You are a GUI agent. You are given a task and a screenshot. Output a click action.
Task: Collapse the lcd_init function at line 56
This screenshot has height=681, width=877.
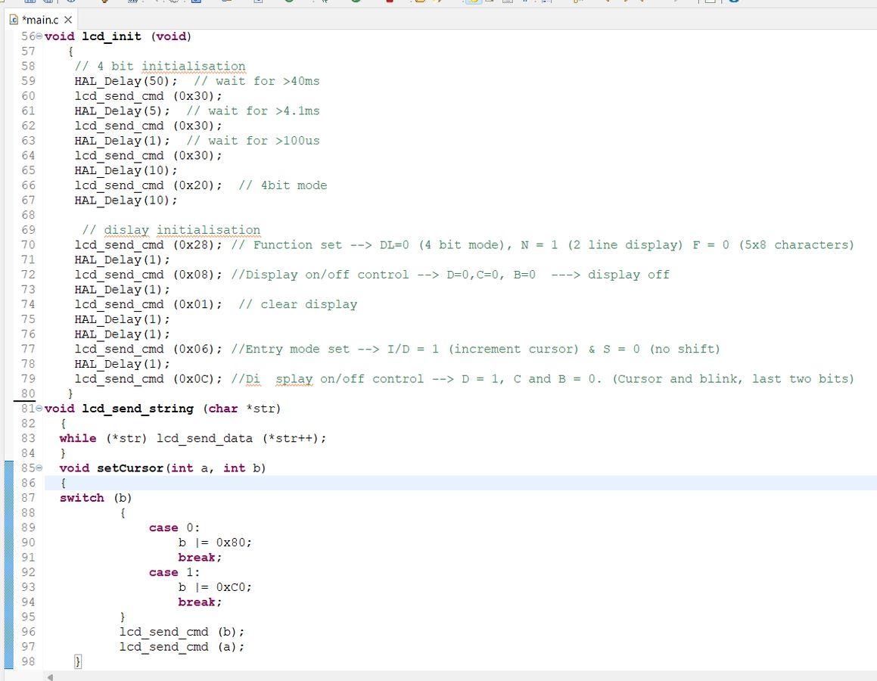39,36
